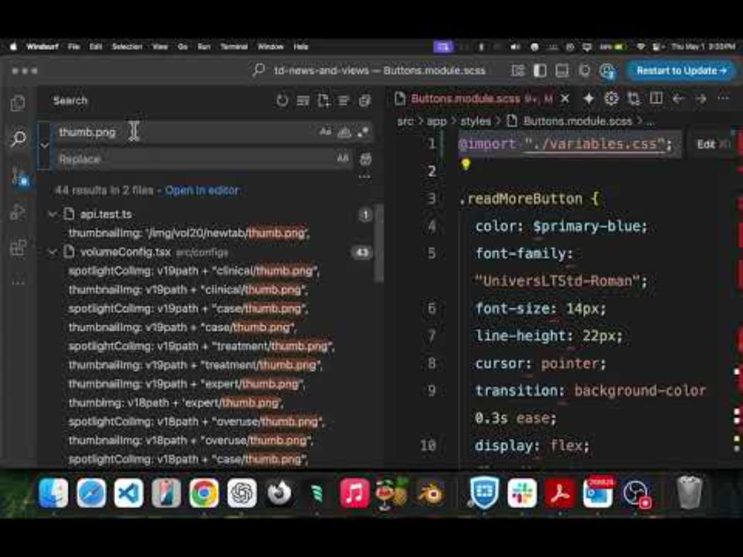Refresh the search results
This screenshot has width=743, height=557.
[x=282, y=100]
